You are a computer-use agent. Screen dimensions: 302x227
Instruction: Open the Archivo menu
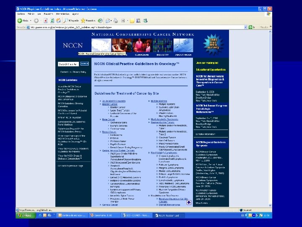(21, 14)
